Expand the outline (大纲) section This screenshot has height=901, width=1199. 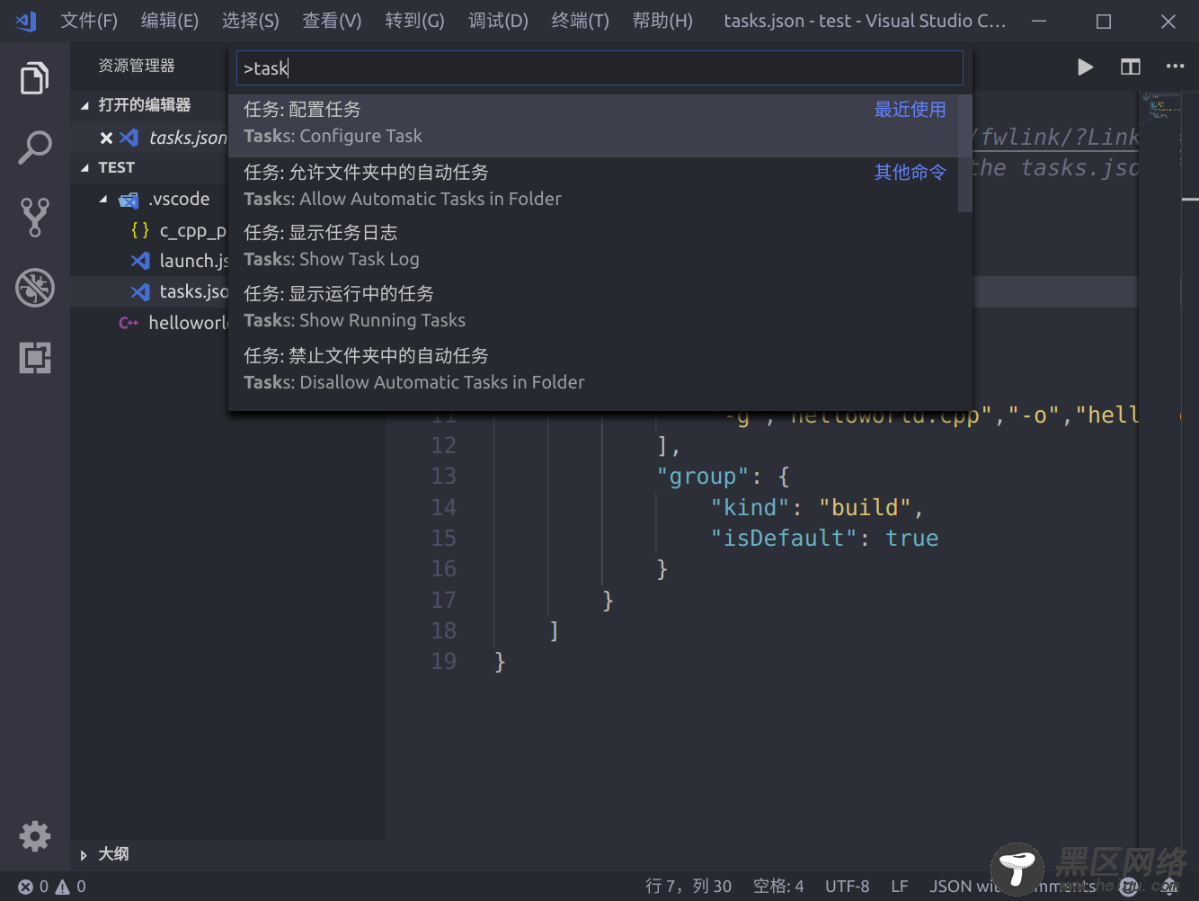[x=84, y=855]
